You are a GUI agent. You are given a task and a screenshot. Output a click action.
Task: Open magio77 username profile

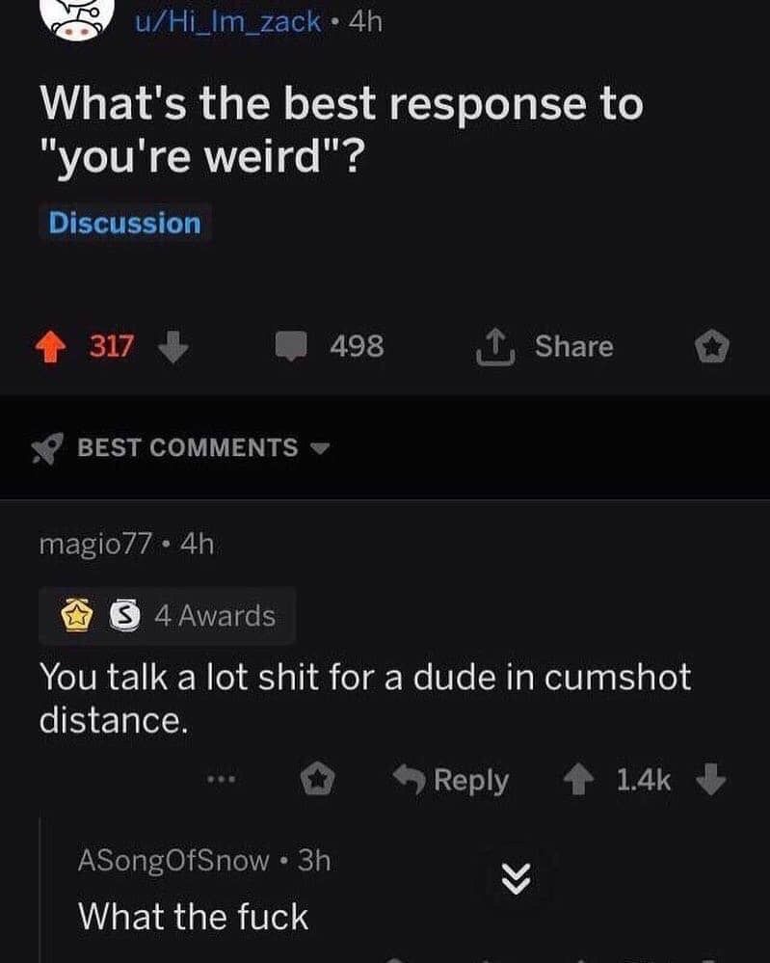(x=95, y=544)
